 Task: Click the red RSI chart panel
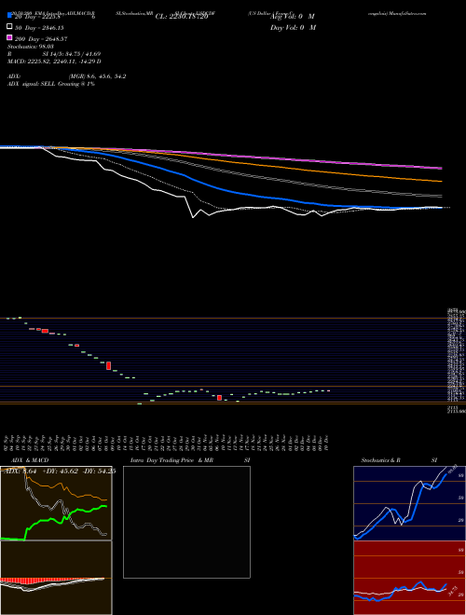pyautogui.click(x=409, y=578)
